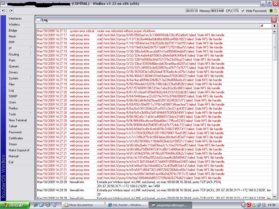279x209 pixels.
Task: Open the Files menu
Action: coord(11,84)
